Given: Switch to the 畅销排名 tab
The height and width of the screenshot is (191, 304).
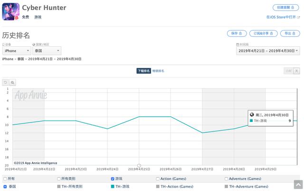Looking at the screenshot, I should [158, 71].
